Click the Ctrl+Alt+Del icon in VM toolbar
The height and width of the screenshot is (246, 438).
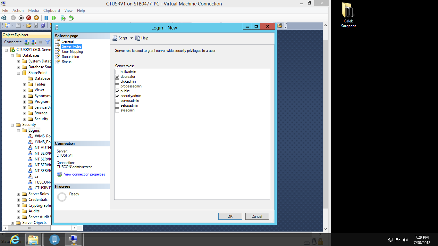point(4,18)
